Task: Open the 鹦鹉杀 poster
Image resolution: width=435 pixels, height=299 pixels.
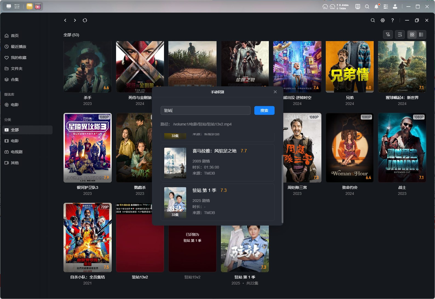Action: (x=134, y=148)
